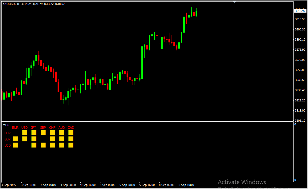
Task: Click the 3600.30 price axis level
Action: click(300, 30)
